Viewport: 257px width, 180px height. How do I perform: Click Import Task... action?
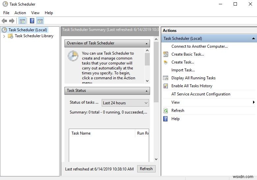pyautogui.click(x=183, y=70)
